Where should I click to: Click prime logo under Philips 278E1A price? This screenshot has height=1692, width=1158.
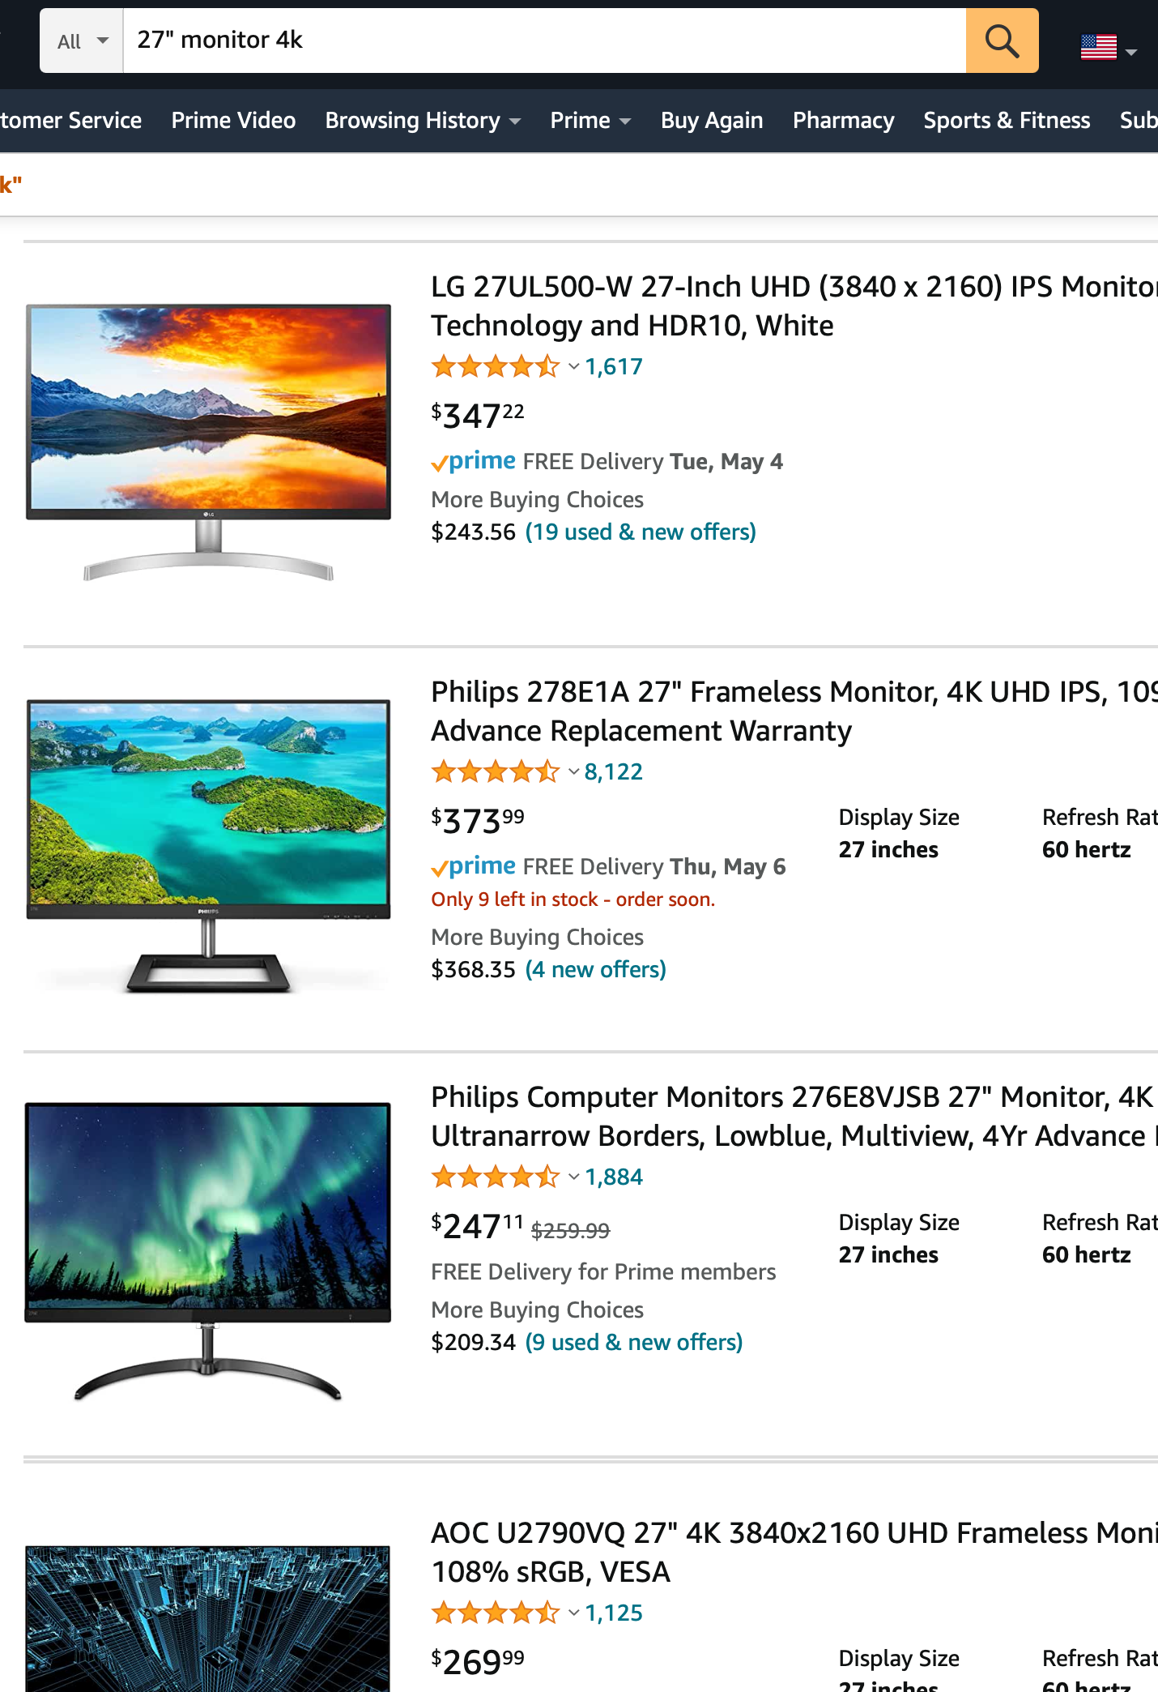(x=474, y=867)
